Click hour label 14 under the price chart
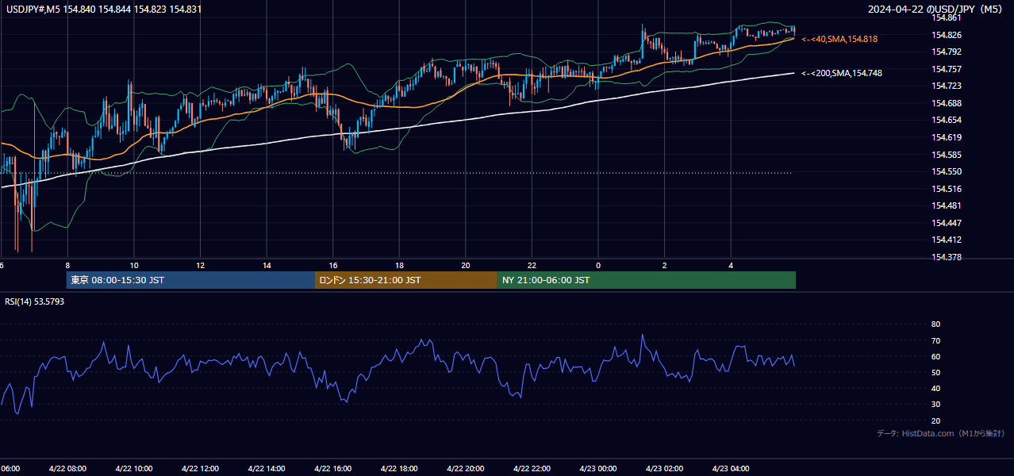The width and height of the screenshot is (1014, 476). [267, 265]
